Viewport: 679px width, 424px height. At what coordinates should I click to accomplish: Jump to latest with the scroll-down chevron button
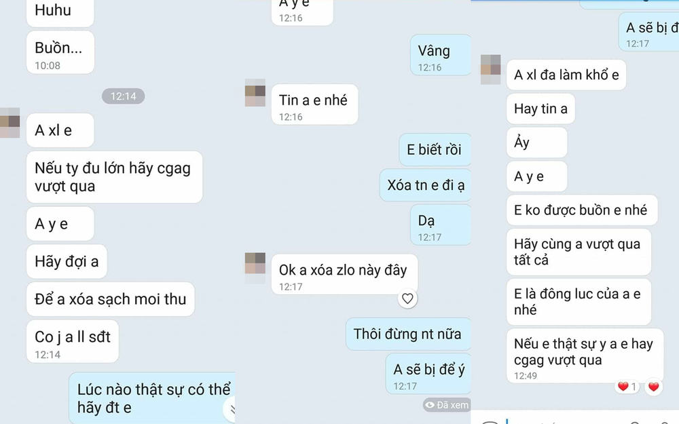tap(230, 408)
